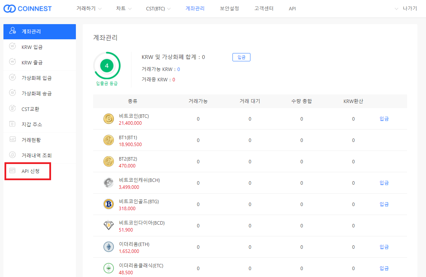Click the 입금 button next to KRW total

coord(241,57)
